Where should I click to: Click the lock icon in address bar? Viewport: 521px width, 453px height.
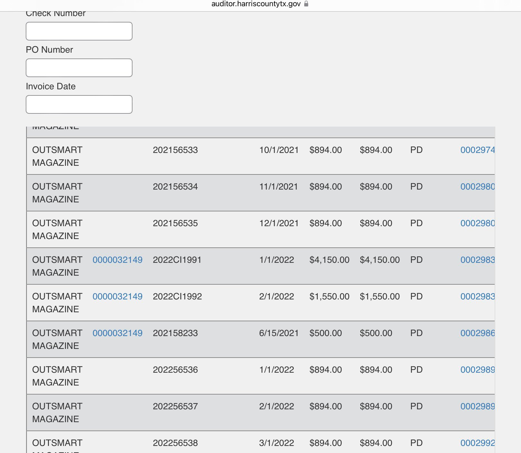pos(306,4)
